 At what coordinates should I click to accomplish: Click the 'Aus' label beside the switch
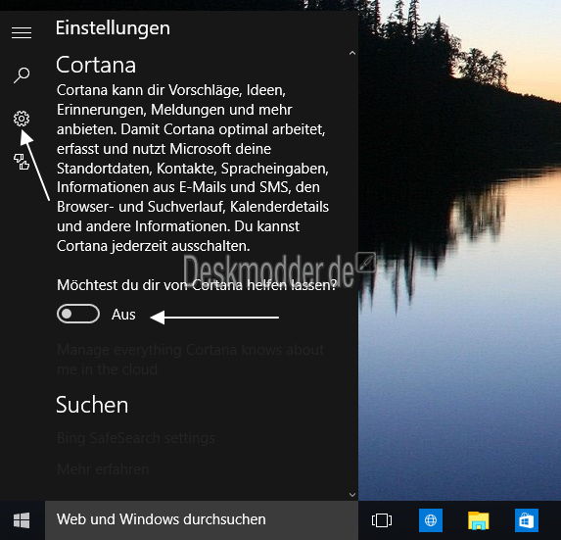click(x=123, y=315)
